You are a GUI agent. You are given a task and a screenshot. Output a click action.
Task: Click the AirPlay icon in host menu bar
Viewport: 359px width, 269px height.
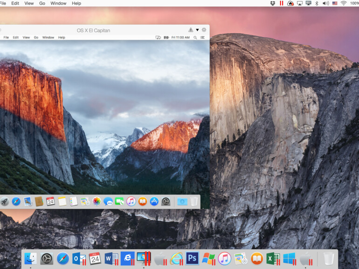[x=300, y=3]
